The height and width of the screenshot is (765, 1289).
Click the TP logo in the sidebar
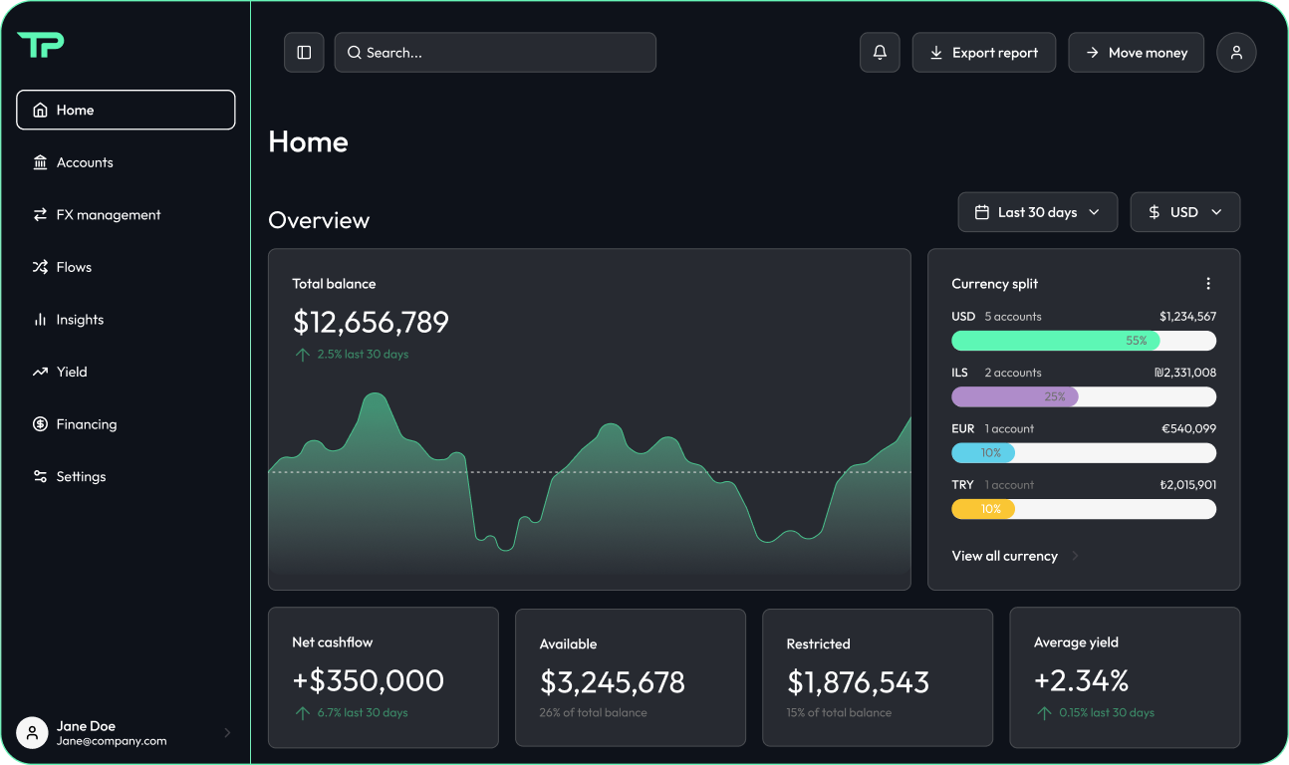click(41, 44)
